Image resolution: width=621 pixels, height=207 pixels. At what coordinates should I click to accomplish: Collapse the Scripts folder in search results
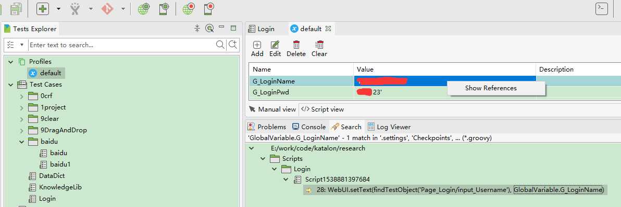click(x=263, y=159)
